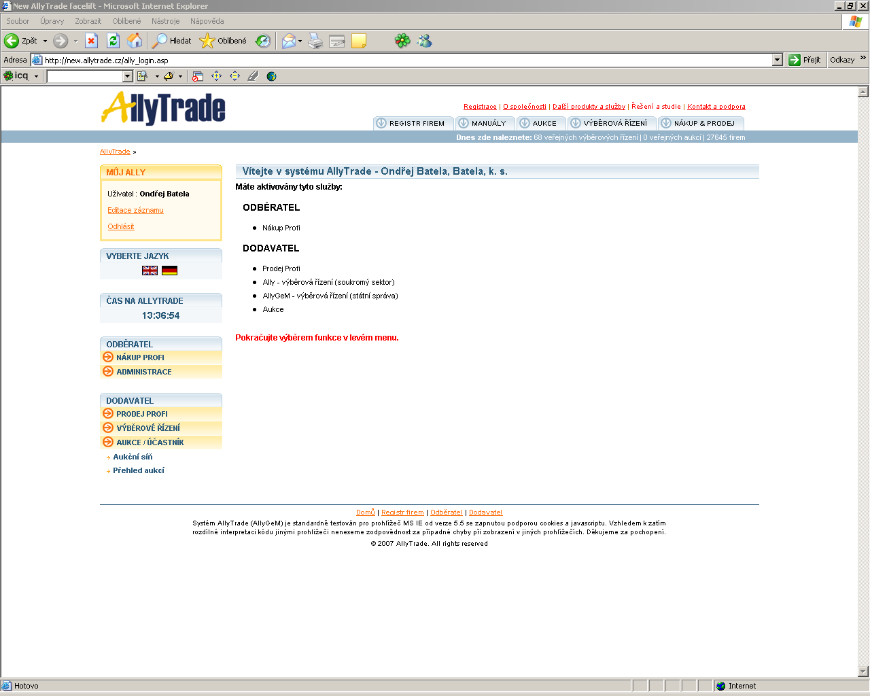Open the History clock icon

click(263, 41)
